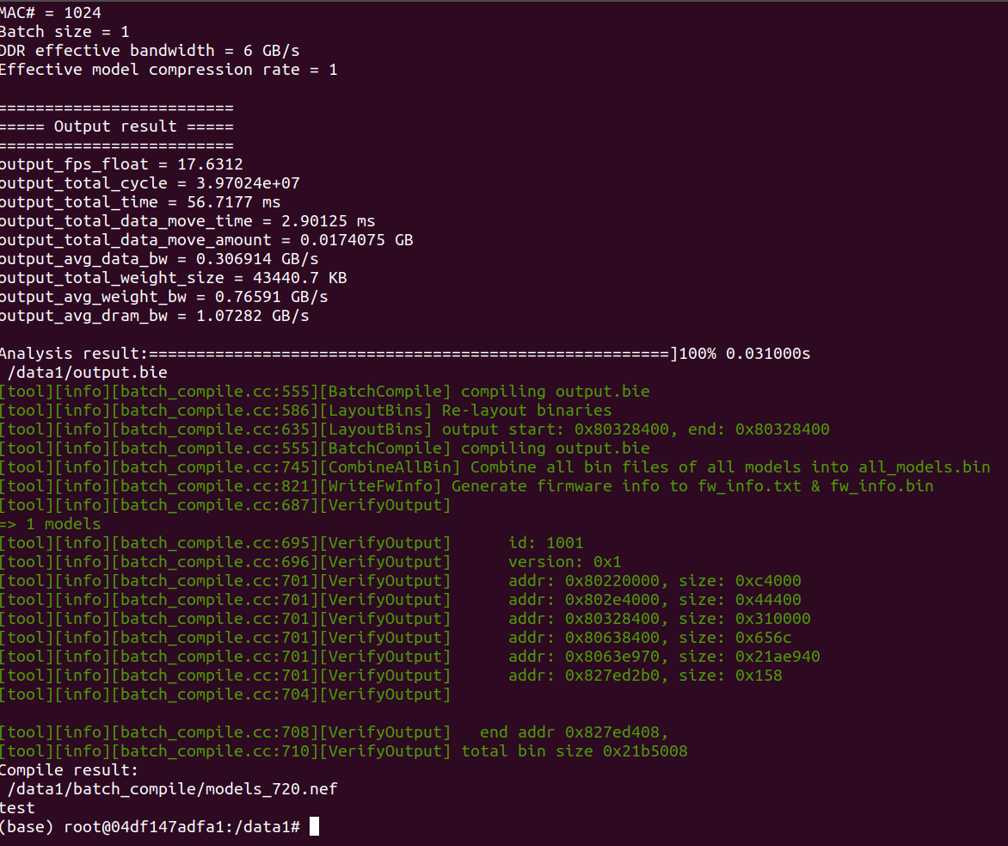Image resolution: width=1008 pixels, height=846 pixels.
Task: Click the 'Generate firmware info to fw_info.txt' line
Action: pyautogui.click(x=467, y=486)
